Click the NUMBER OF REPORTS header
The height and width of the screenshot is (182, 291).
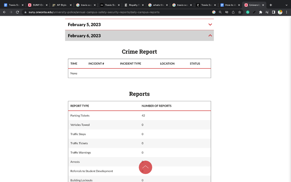point(156,106)
